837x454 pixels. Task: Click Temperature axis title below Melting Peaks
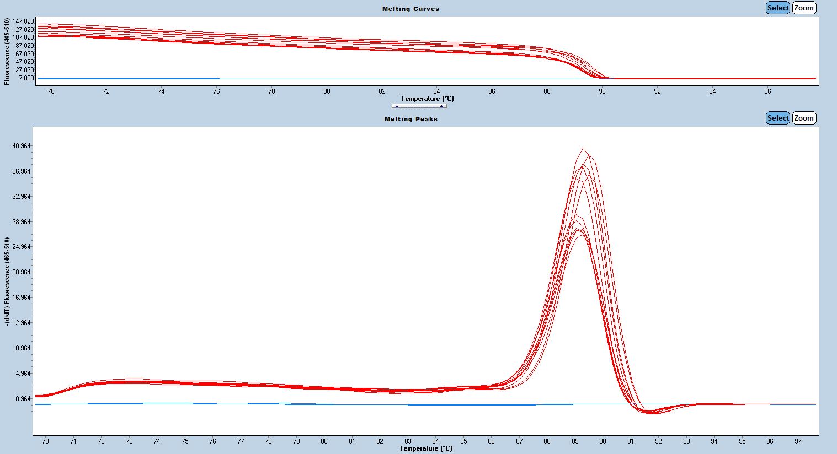426,448
